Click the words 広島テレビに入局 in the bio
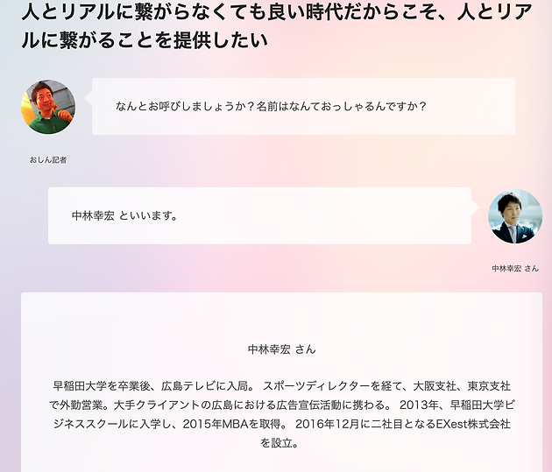This screenshot has width=552, height=472. tap(205, 386)
